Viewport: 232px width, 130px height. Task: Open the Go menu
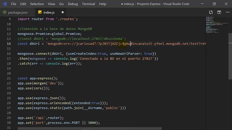click(61, 4)
